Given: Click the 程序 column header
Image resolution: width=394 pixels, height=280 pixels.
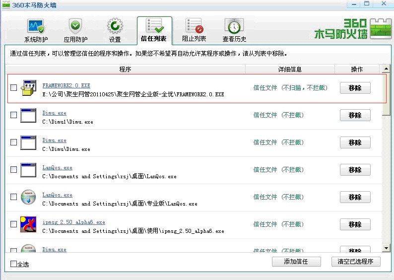Looking at the screenshot, I should (125, 69).
